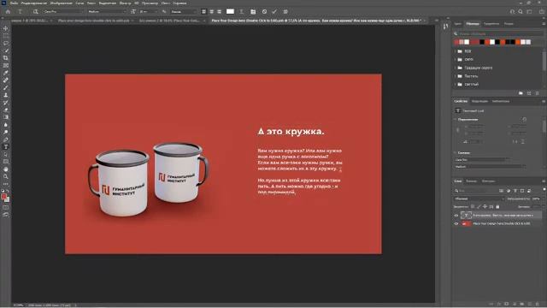547x308 pixels.
Task: Open the Cera Pro font family dropdown
Action: click(63, 11)
